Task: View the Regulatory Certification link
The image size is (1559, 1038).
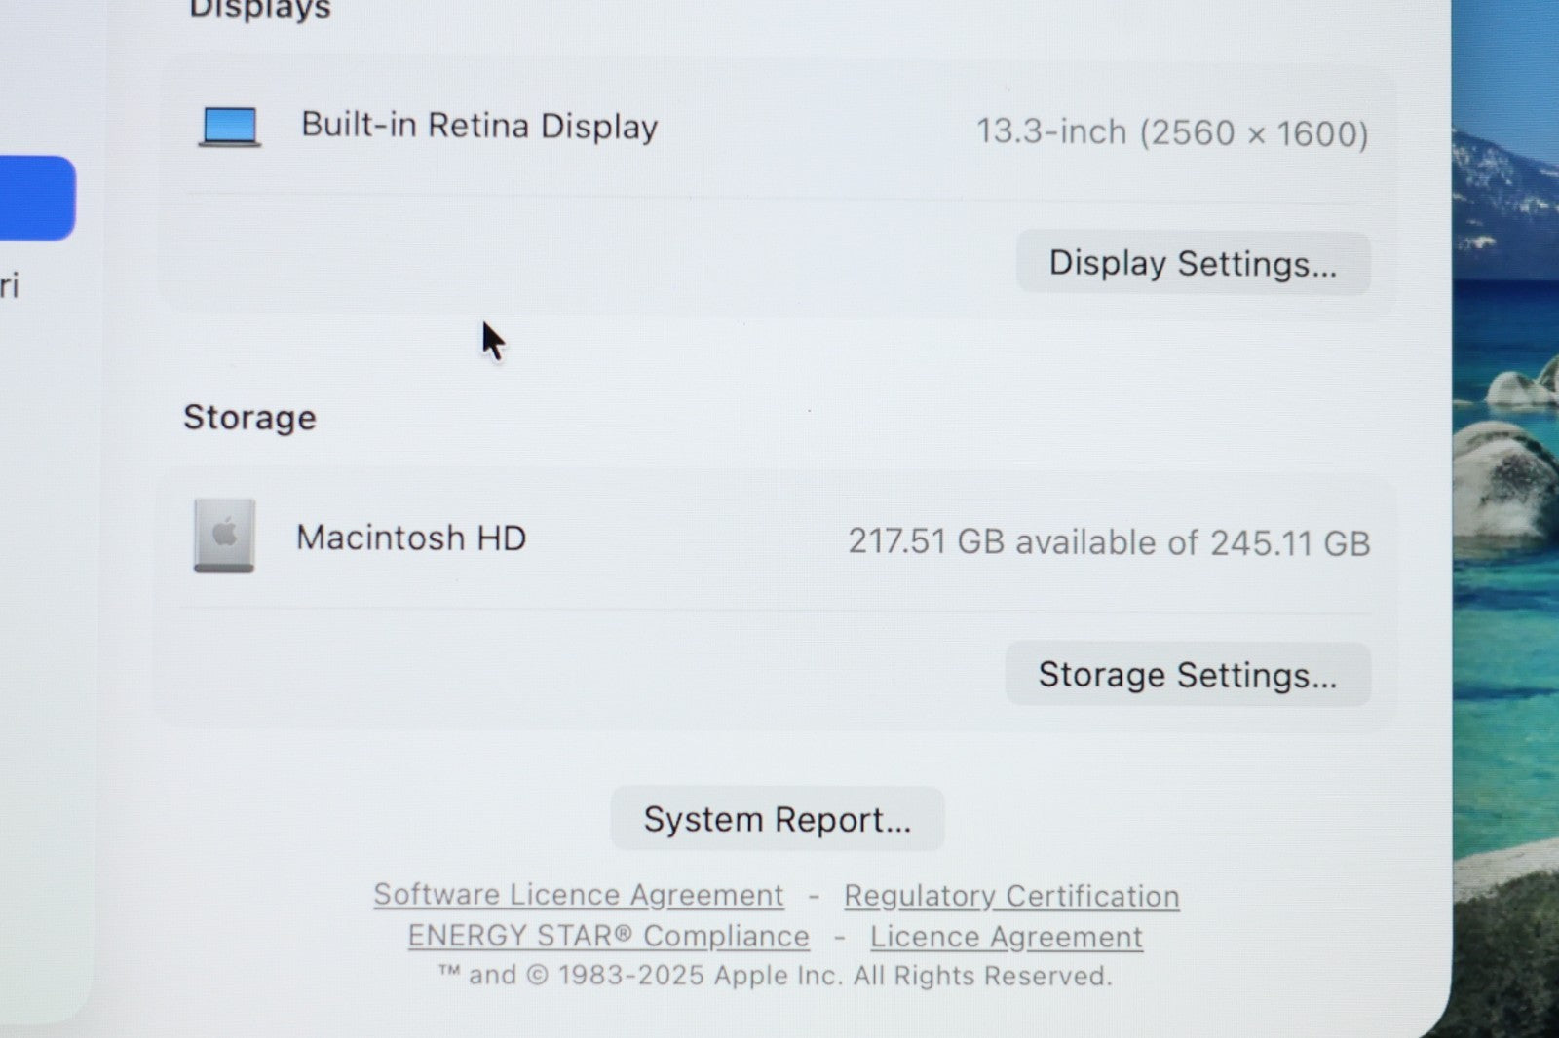Action: 1011,896
